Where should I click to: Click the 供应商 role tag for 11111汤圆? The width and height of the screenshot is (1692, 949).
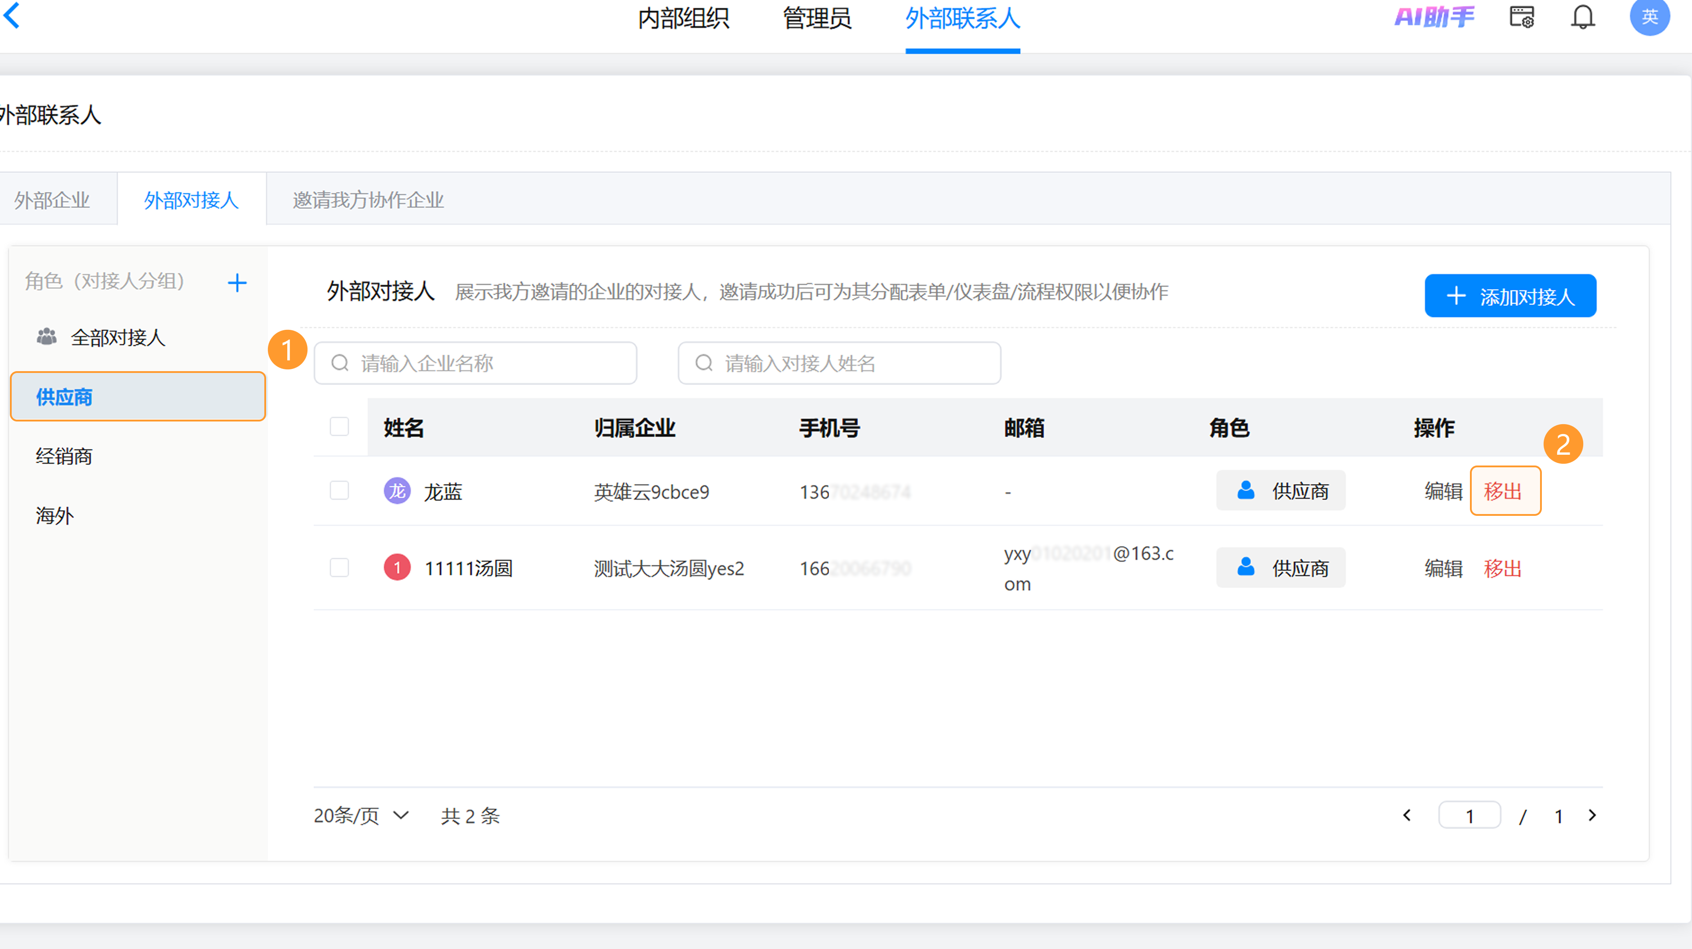tap(1280, 568)
